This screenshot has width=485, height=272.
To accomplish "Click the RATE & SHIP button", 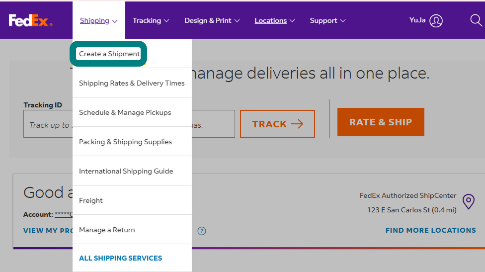I will 381,122.
